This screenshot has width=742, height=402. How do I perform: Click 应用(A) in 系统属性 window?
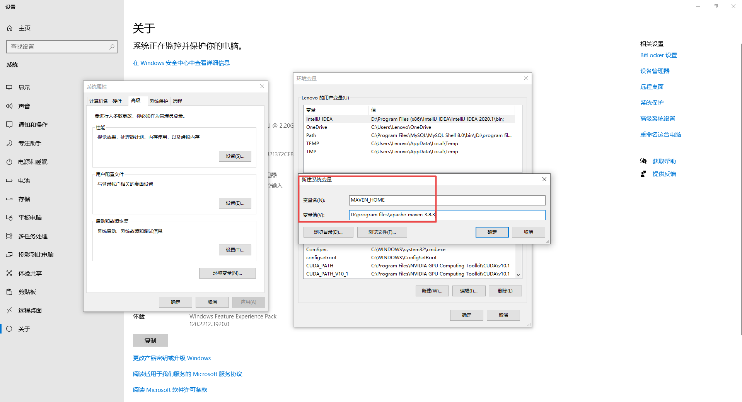[x=249, y=302]
